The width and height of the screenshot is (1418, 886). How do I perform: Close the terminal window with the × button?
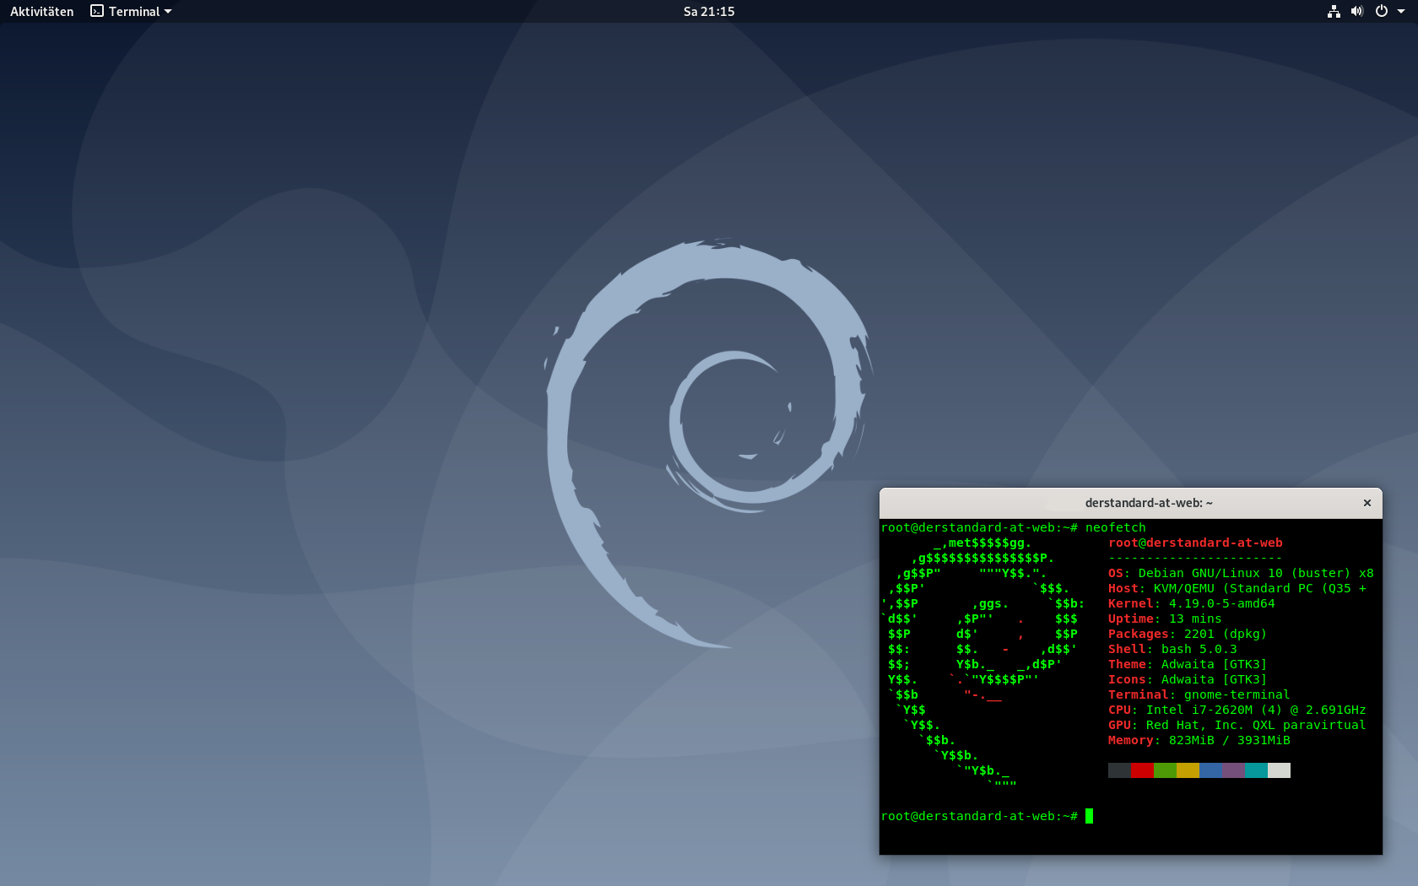[1367, 502]
